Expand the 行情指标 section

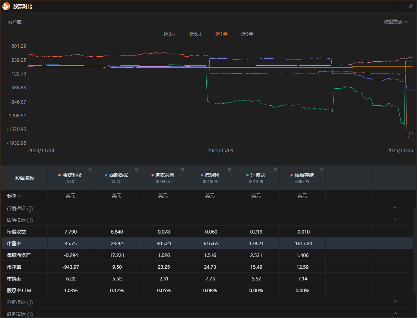(395, 208)
